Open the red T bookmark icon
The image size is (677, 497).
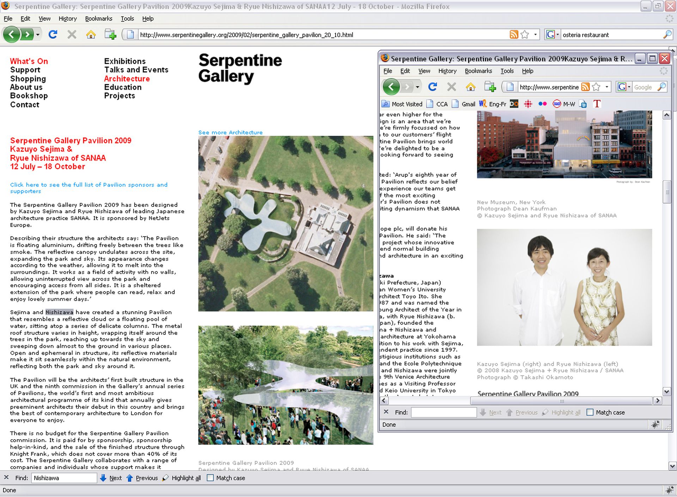[x=597, y=104]
